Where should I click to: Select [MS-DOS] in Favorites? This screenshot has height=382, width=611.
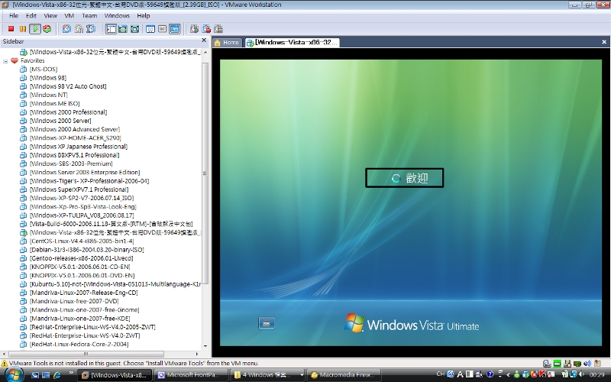(x=44, y=69)
